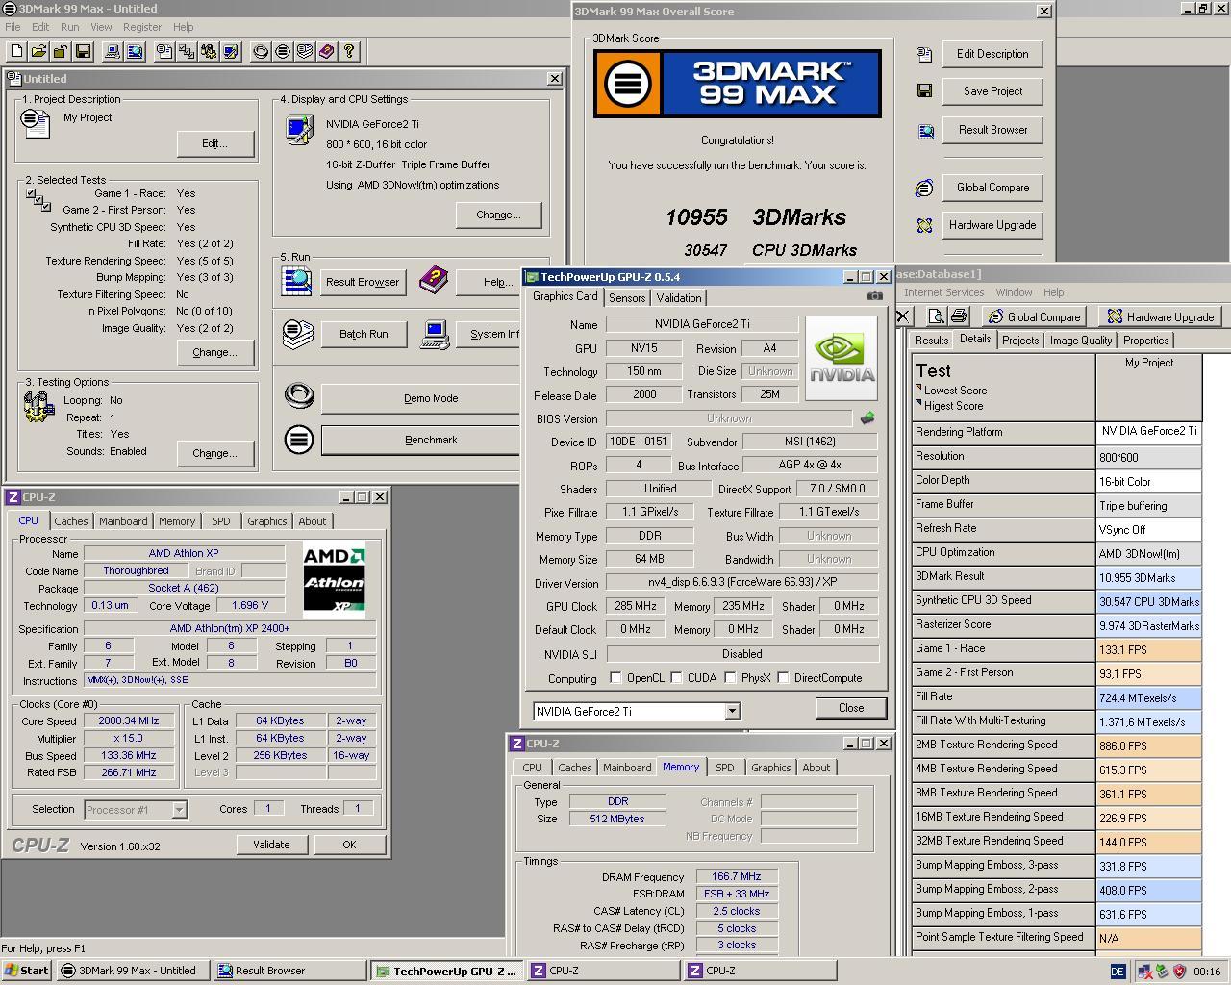1231x985 pixels.
Task: Click the System Info computer toolbar icon
Action: pos(113,51)
